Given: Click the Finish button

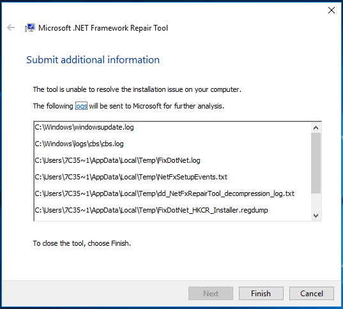Looking at the screenshot, I should pyautogui.click(x=261, y=293).
